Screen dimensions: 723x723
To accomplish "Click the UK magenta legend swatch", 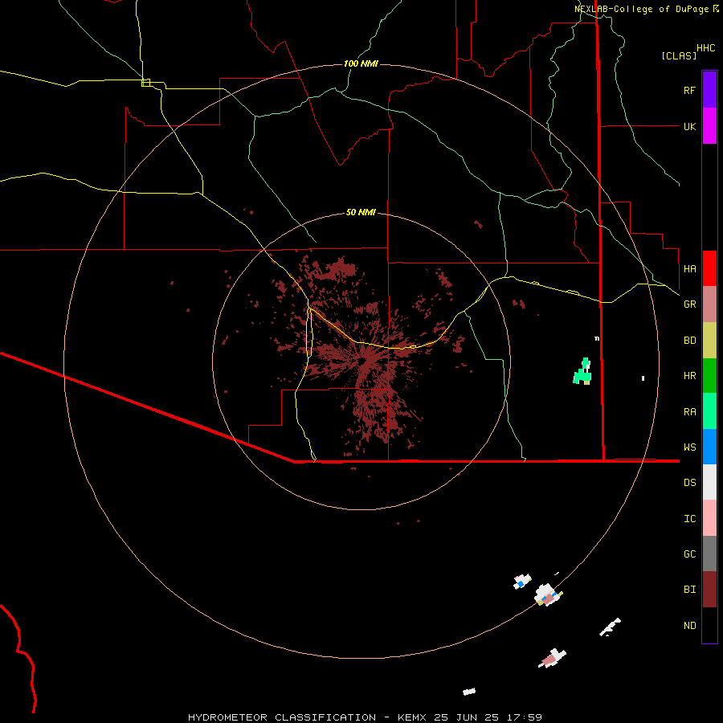I will (709, 126).
